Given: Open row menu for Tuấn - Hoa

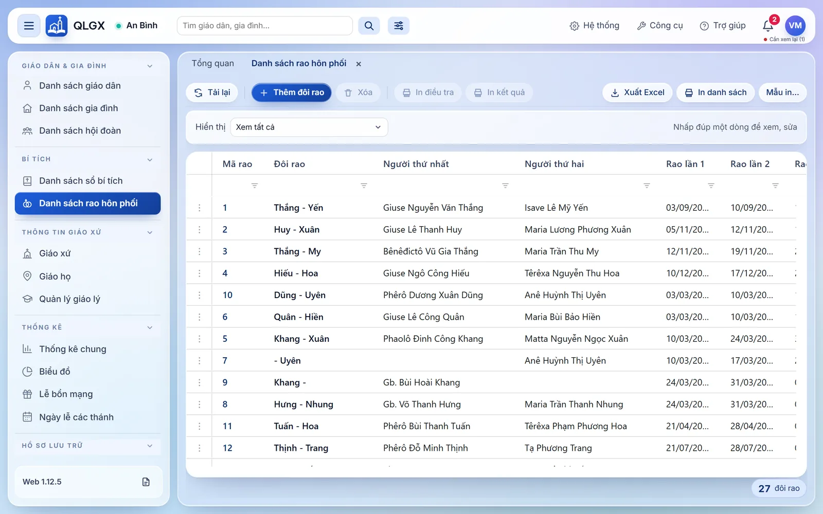Looking at the screenshot, I should click(x=200, y=426).
